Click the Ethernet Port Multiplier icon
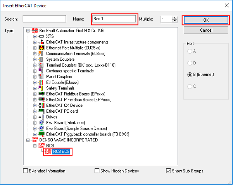 coord(41,48)
